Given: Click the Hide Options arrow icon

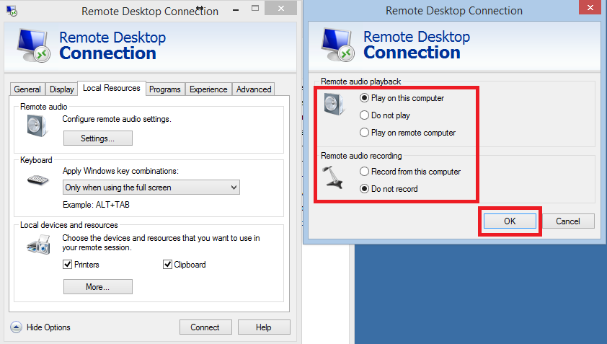Looking at the screenshot, I should coord(16,327).
